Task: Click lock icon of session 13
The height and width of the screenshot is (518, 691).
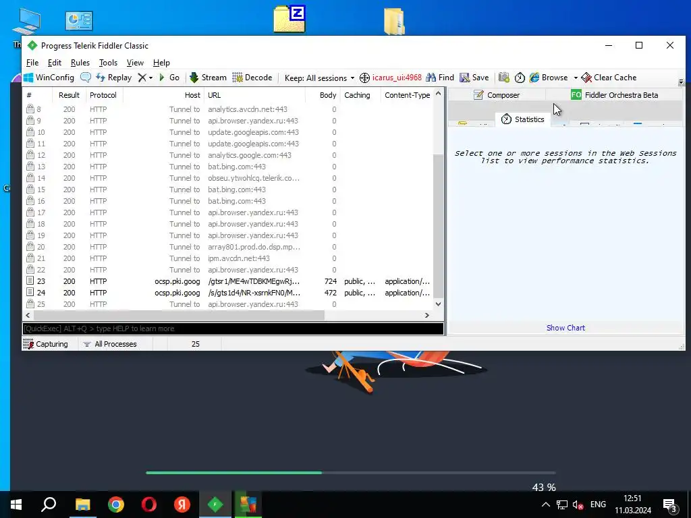Action: click(x=30, y=166)
